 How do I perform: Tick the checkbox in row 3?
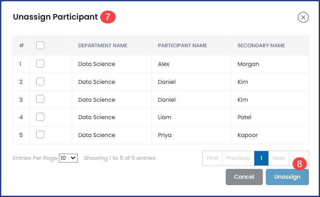tap(41, 99)
